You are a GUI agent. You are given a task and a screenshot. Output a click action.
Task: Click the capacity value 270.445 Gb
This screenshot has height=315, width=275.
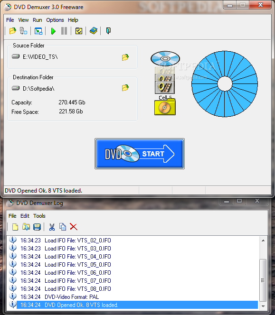[72, 102]
